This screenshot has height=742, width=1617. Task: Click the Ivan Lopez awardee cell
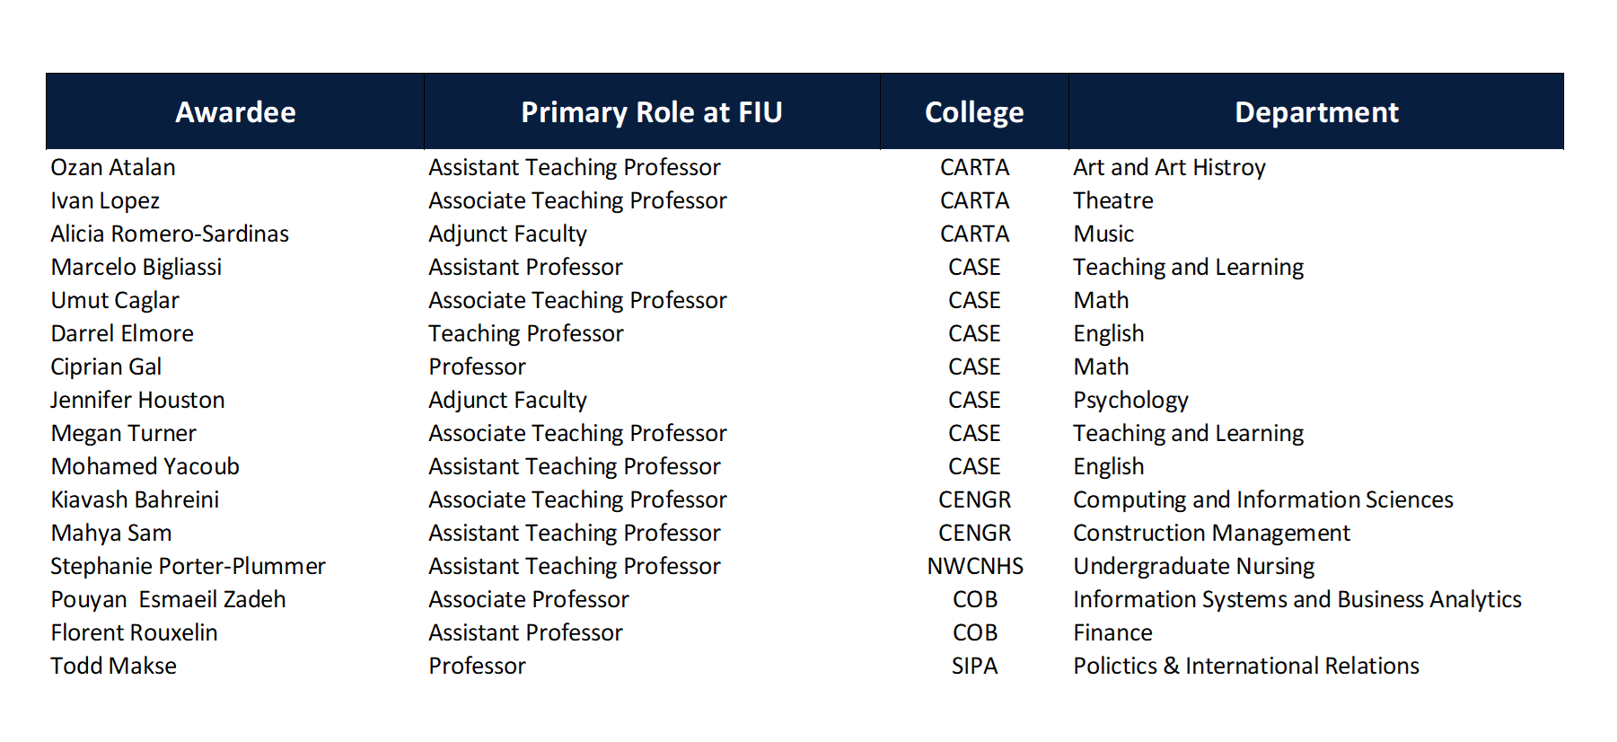105,201
